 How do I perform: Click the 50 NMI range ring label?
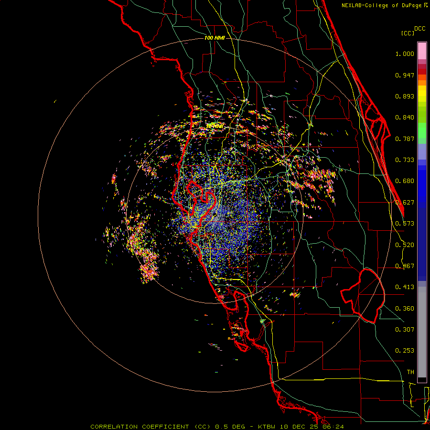pos(215,127)
